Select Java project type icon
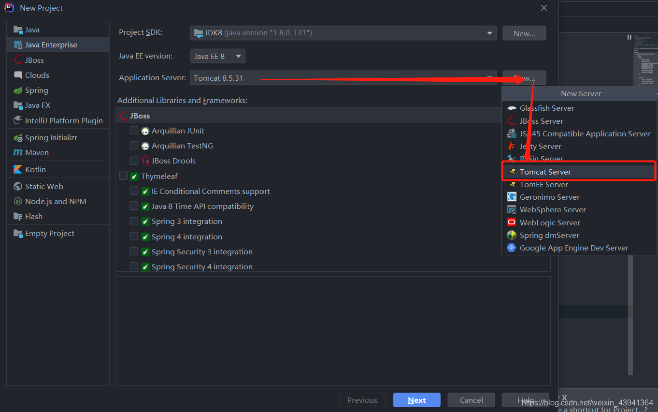Image resolution: width=658 pixels, height=412 pixels. coord(18,30)
